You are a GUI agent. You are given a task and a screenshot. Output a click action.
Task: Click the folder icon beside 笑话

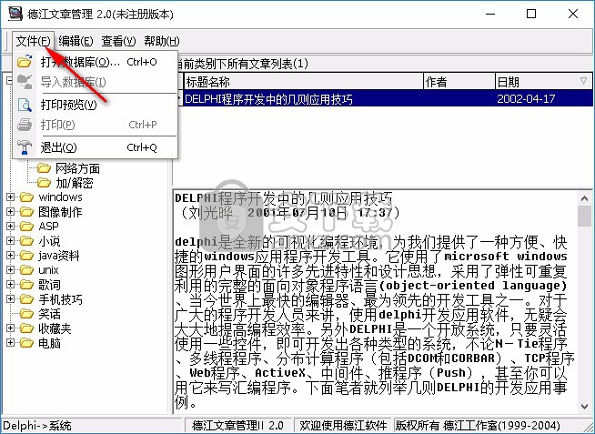(26, 314)
